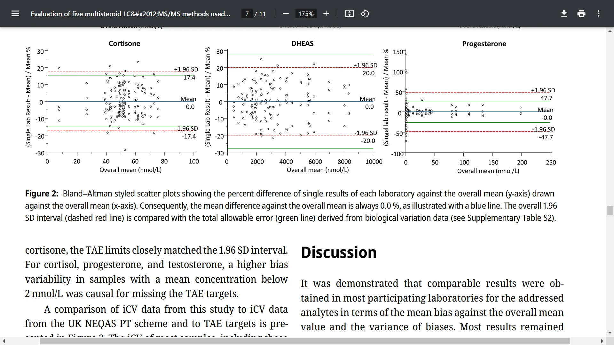The height and width of the screenshot is (345, 614).
Task: Click the 'Figure 2:' caption label
Action: (42, 194)
